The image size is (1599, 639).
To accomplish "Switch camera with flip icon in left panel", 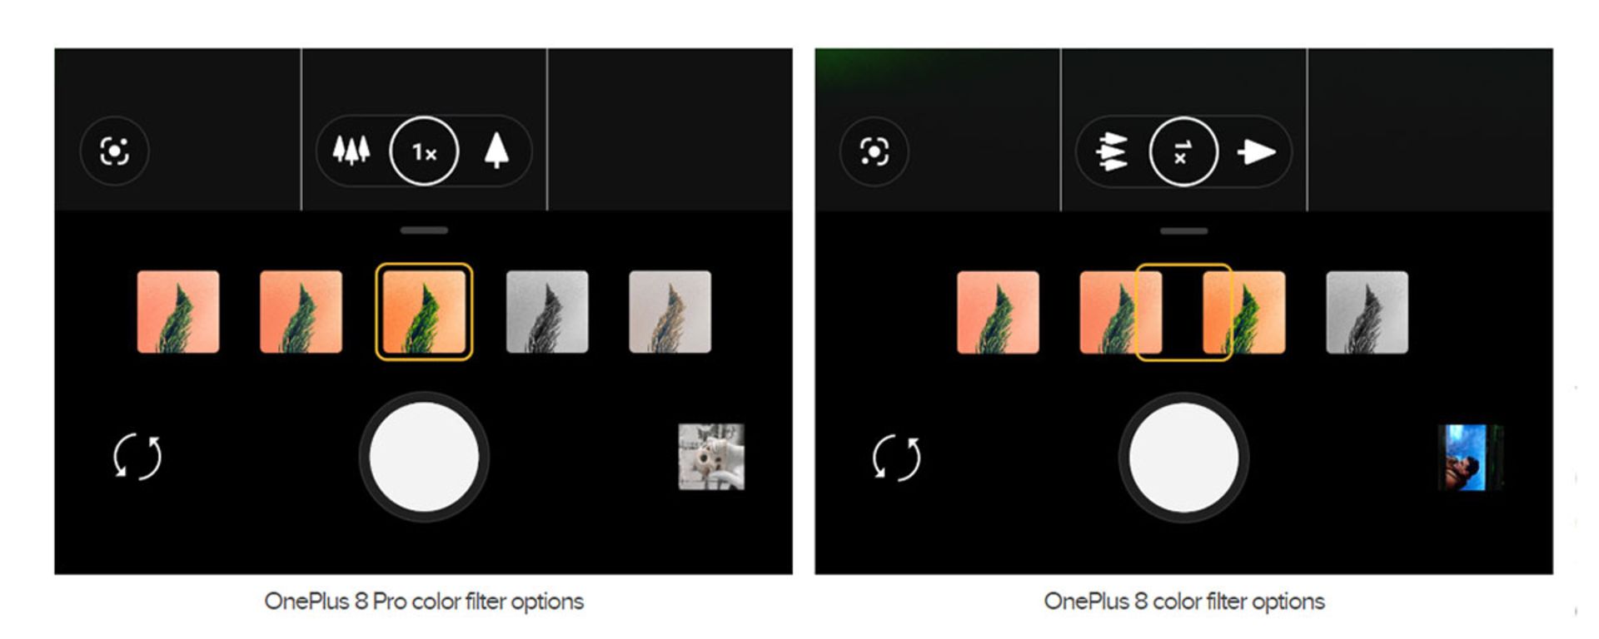I will tap(137, 457).
